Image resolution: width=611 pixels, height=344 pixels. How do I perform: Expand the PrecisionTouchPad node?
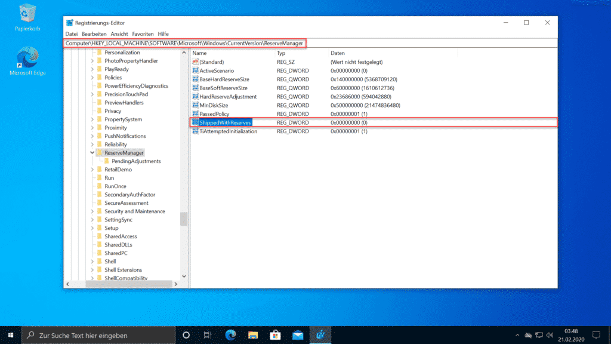click(92, 94)
